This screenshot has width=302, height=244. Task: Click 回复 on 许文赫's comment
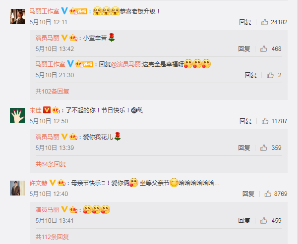point(248,194)
